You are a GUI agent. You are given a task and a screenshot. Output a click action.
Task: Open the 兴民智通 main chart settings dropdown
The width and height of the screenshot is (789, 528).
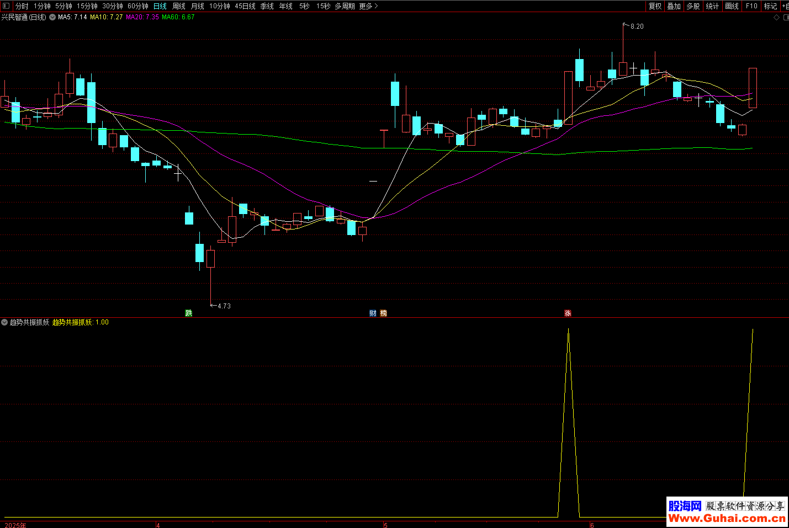[x=52, y=17]
